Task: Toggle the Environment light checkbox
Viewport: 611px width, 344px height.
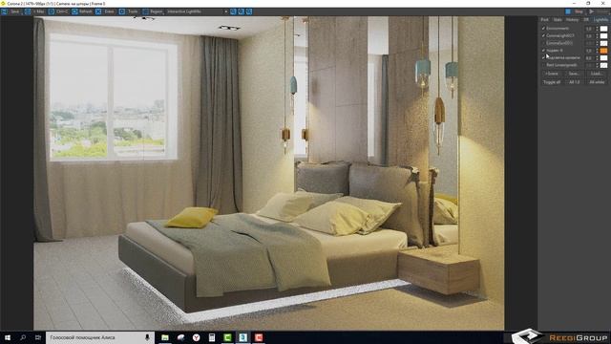Action: [x=543, y=29]
